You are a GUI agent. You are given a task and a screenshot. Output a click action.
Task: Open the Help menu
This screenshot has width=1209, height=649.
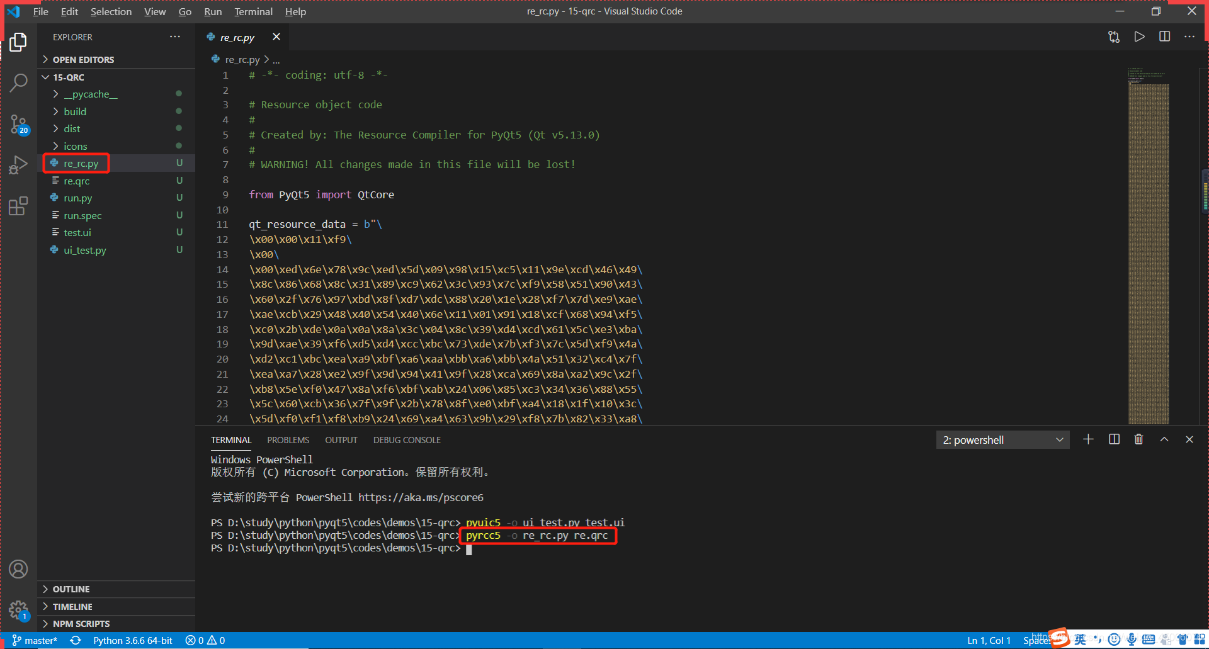[295, 11]
